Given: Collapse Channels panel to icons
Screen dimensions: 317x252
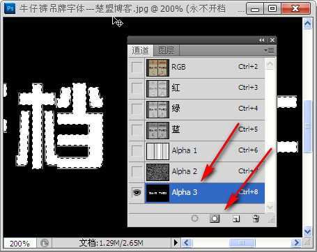Looking at the screenshot, I should pyautogui.click(x=262, y=40).
